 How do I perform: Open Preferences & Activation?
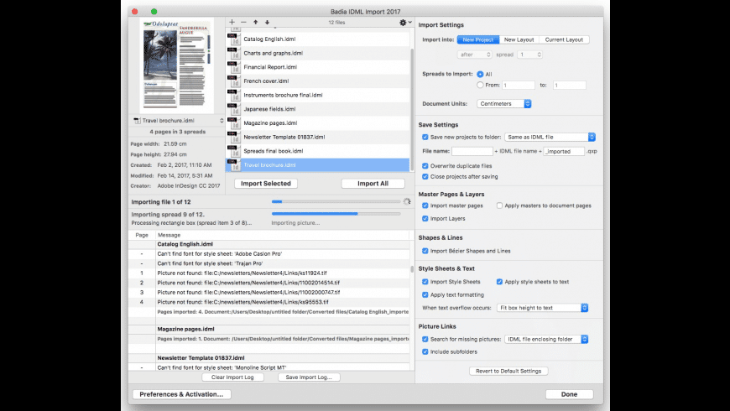pos(181,394)
